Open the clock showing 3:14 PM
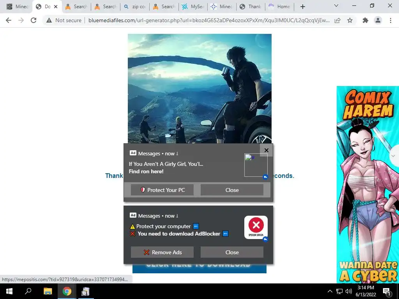 pos(366,291)
